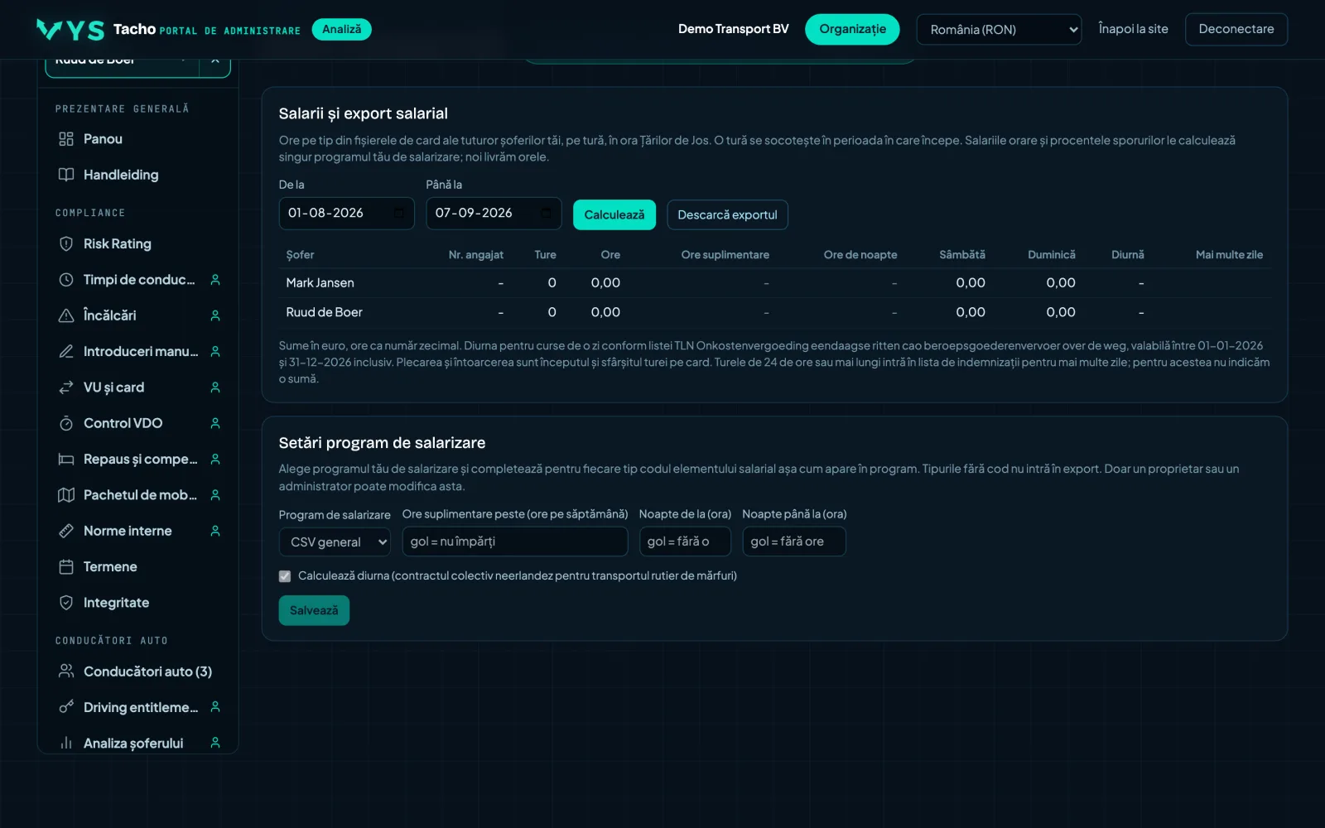The width and height of the screenshot is (1325, 828).
Task: Click the Calculează button
Action: click(614, 214)
